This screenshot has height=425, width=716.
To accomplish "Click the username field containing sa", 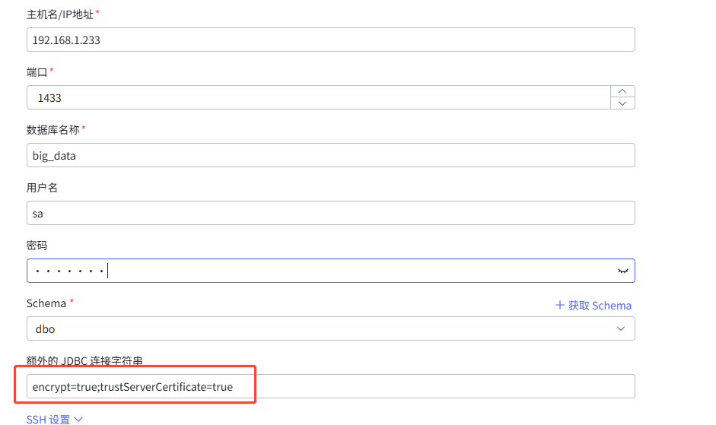I will click(330, 213).
